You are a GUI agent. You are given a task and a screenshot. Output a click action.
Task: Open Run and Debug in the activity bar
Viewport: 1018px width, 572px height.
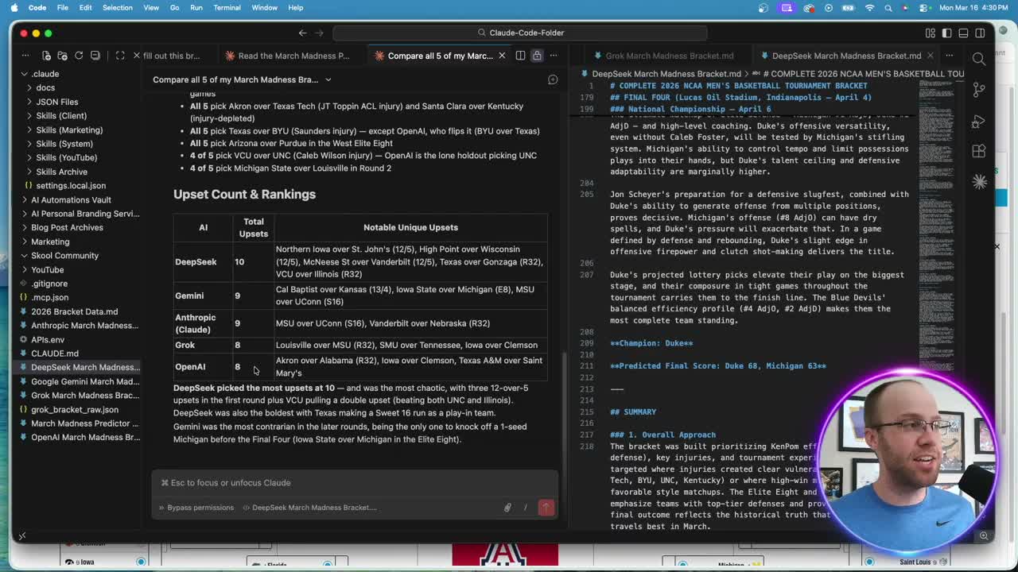[979, 121]
